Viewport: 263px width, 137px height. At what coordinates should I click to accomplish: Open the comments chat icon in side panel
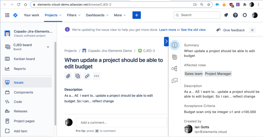(x=174, y=81)
